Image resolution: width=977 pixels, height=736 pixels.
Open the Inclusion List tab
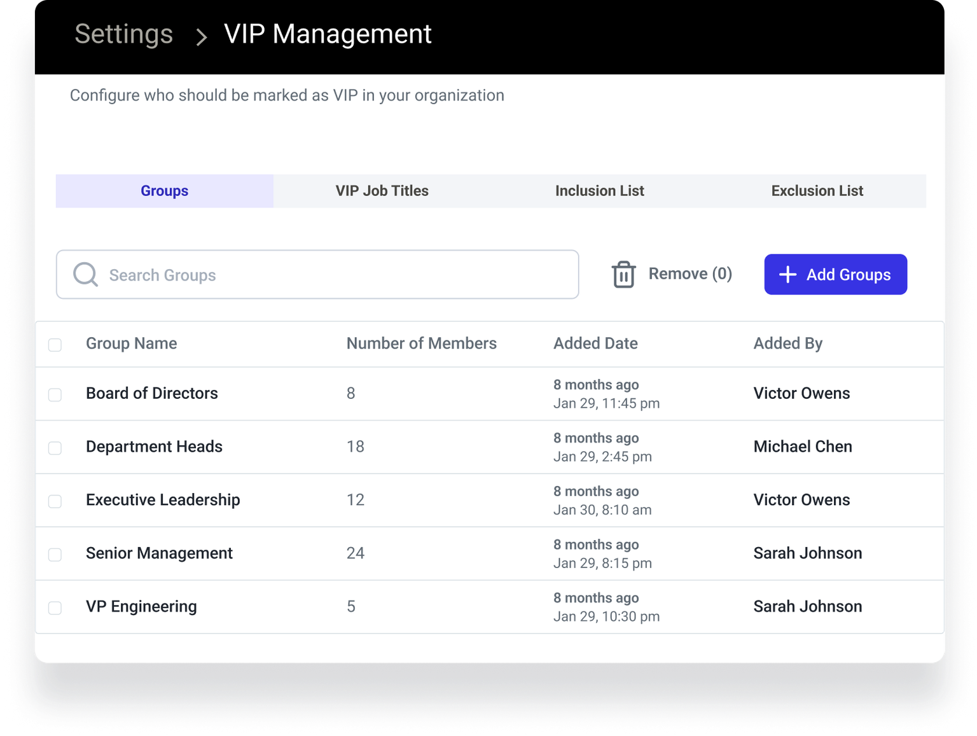(599, 191)
